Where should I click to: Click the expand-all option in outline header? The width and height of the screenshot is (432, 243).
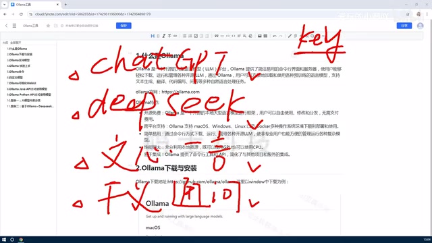pyautogui.click(x=16, y=43)
